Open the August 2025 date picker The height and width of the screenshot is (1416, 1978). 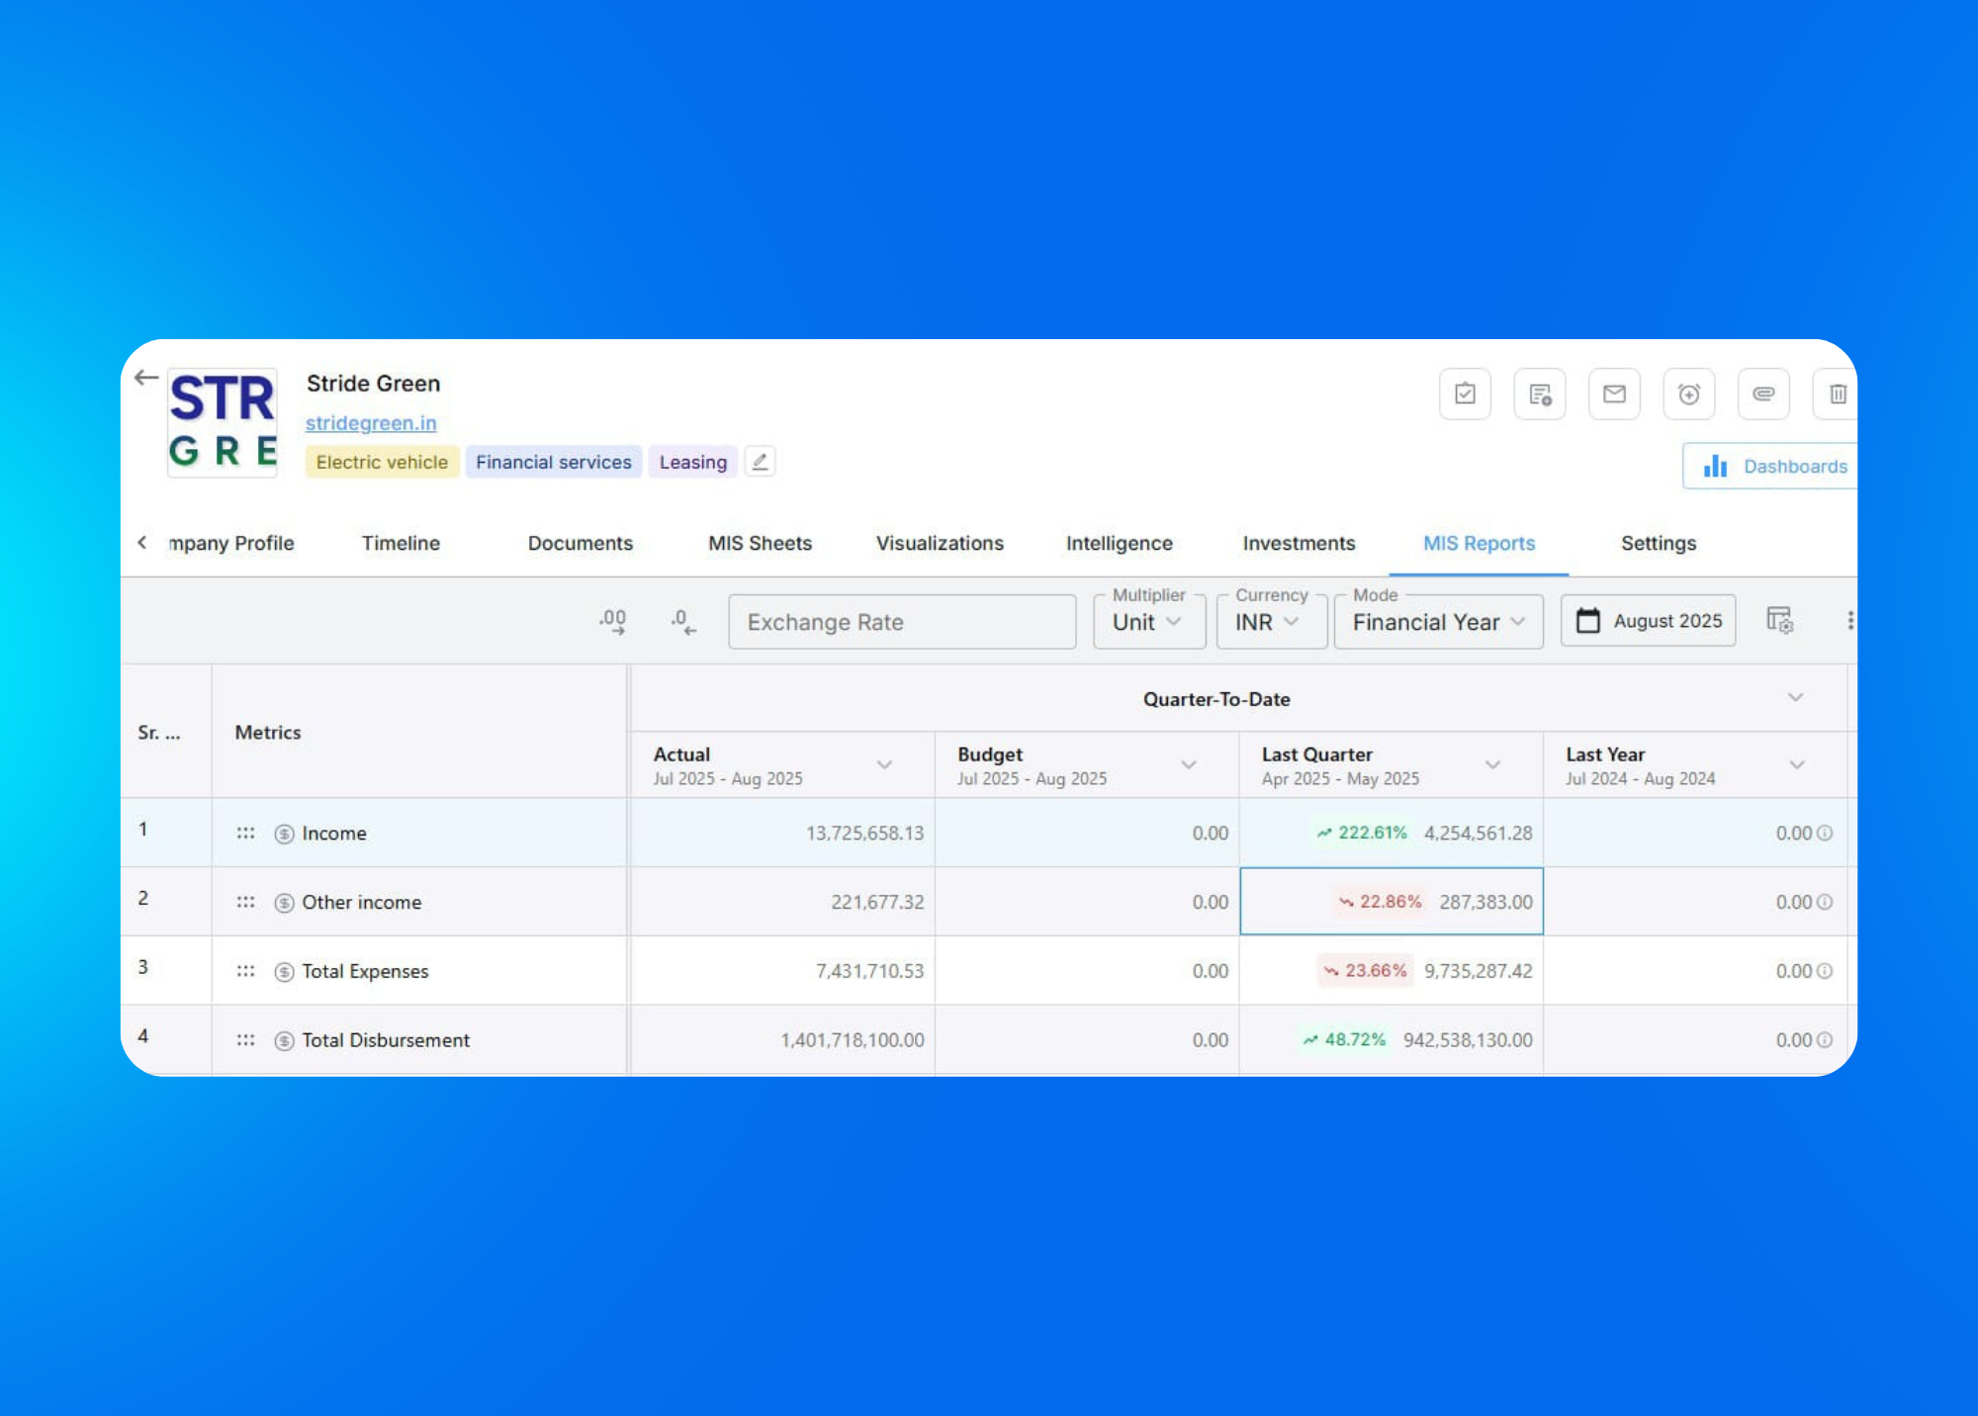point(1648,621)
